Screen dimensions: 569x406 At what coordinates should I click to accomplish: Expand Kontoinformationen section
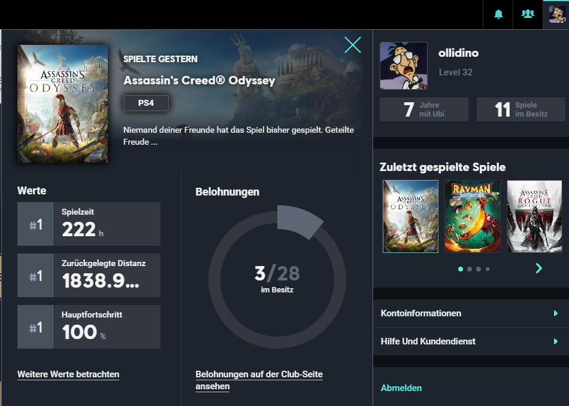click(x=471, y=313)
